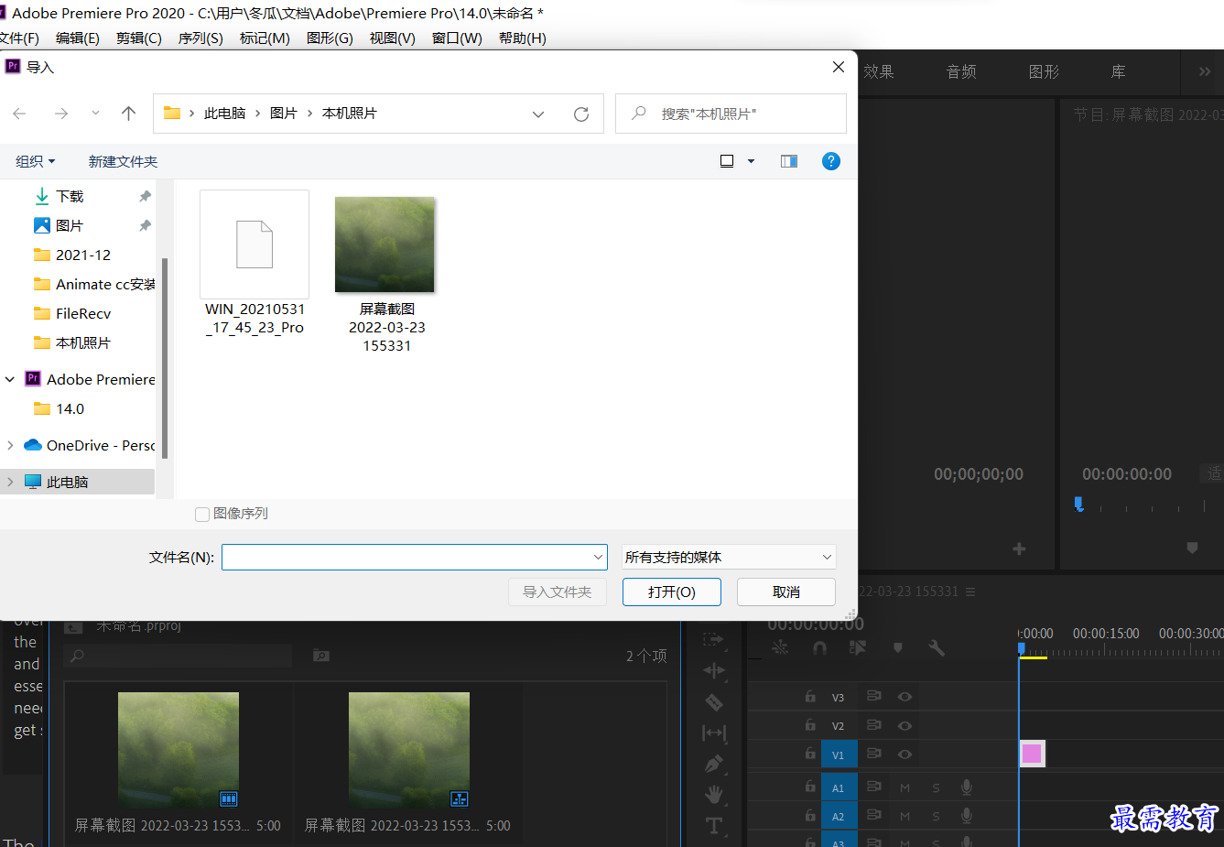
Task: Click project panel folder-up icon
Action: click(73, 626)
